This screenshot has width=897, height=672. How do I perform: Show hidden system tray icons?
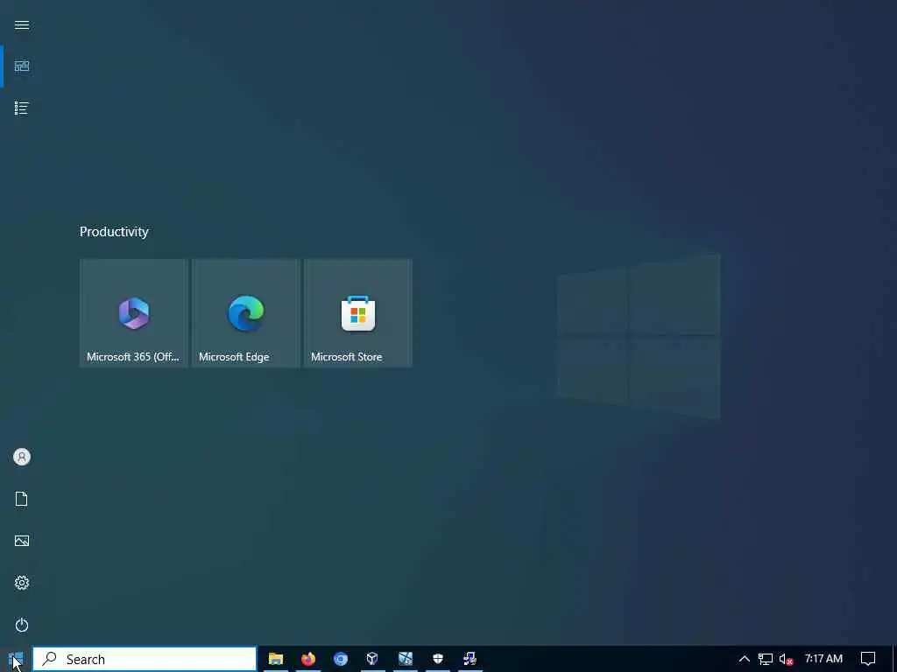pyautogui.click(x=745, y=659)
